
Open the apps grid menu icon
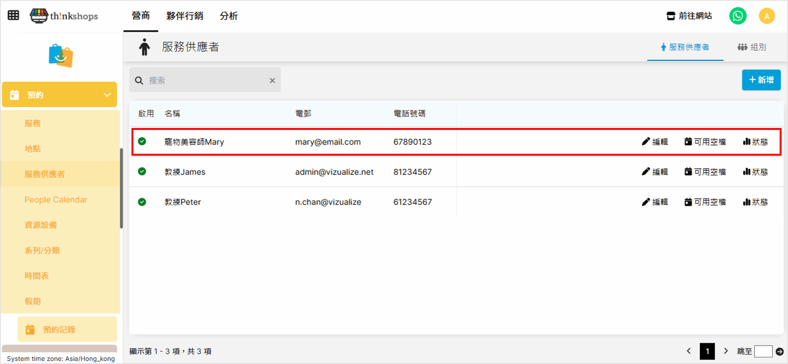13,15
